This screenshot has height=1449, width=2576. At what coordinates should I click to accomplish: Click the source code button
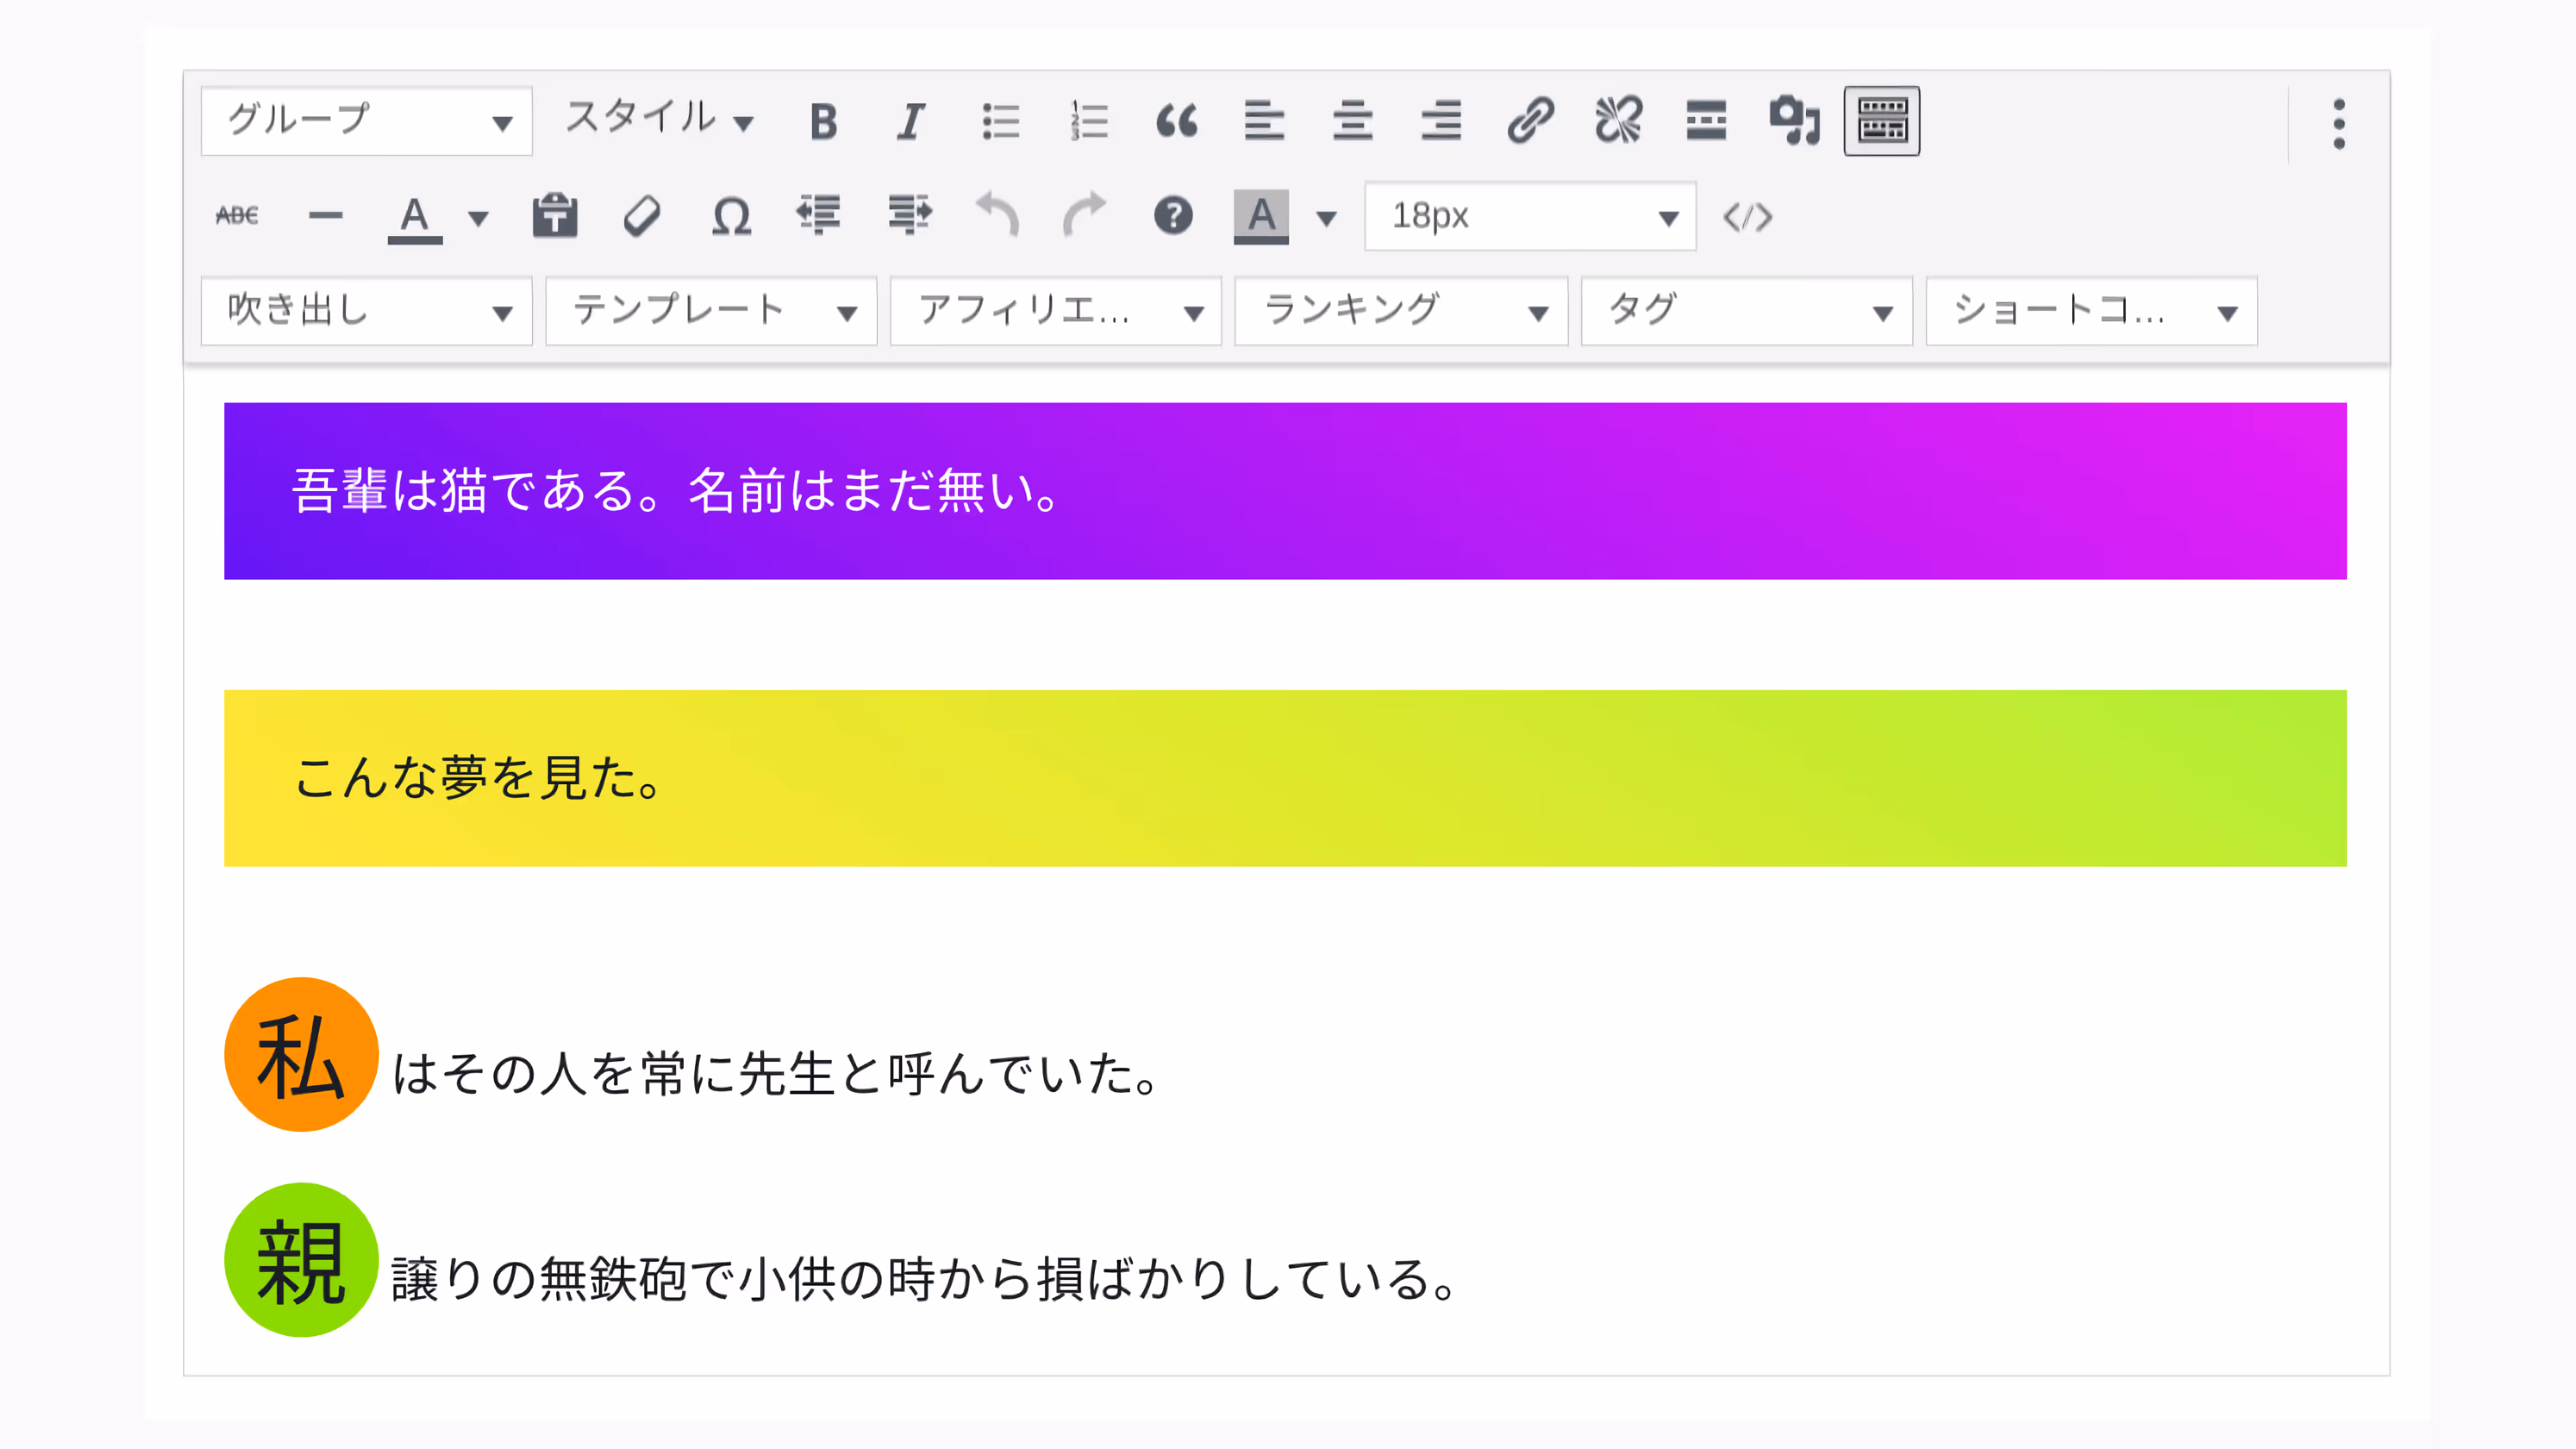[1747, 216]
